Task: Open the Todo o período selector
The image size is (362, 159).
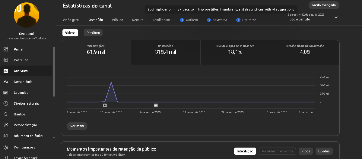Action: tap(299, 19)
